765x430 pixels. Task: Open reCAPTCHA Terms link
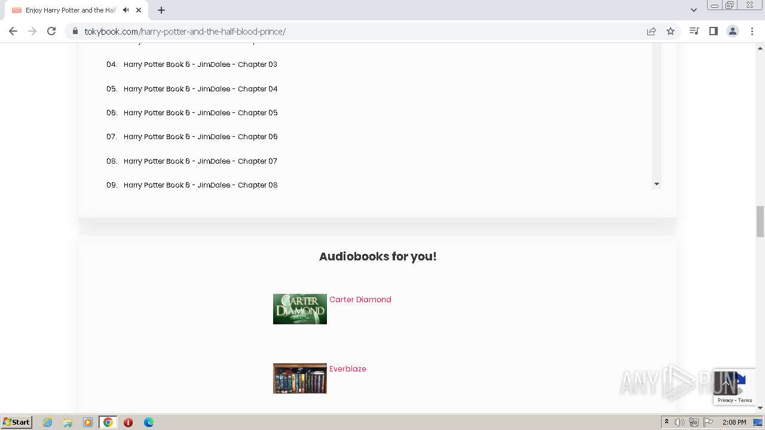(745, 400)
